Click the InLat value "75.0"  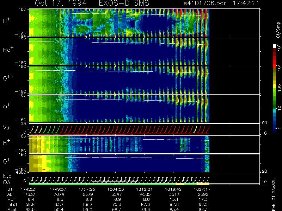point(117,205)
